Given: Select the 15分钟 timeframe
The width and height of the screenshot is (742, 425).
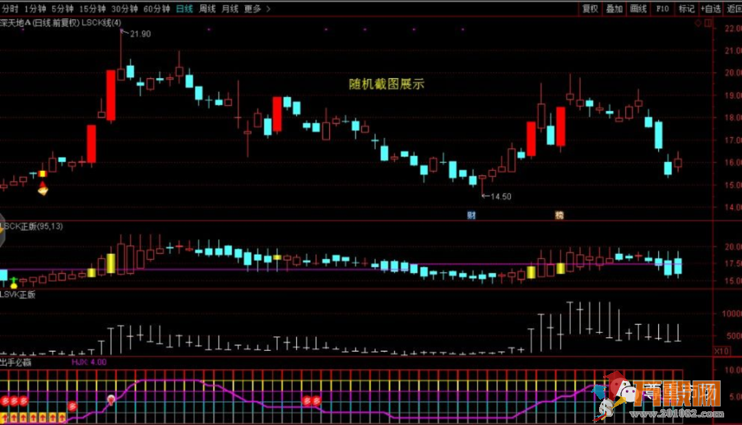Looking at the screenshot, I should 92,8.
